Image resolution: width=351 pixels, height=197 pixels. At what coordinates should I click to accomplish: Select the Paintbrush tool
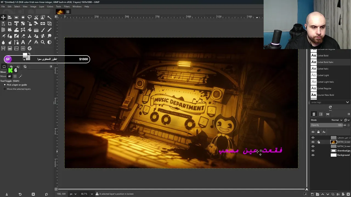[43, 30]
